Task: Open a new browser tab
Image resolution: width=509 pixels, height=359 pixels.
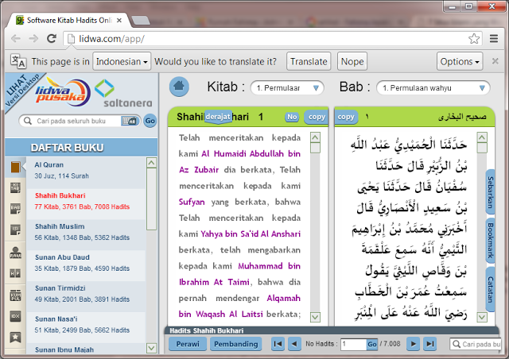Action: pos(141,21)
